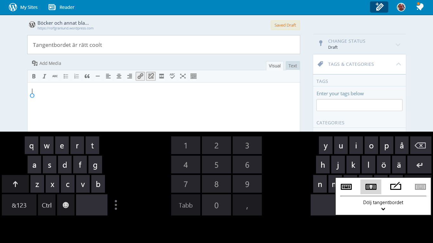Open Reader from the top bar

click(x=61, y=7)
